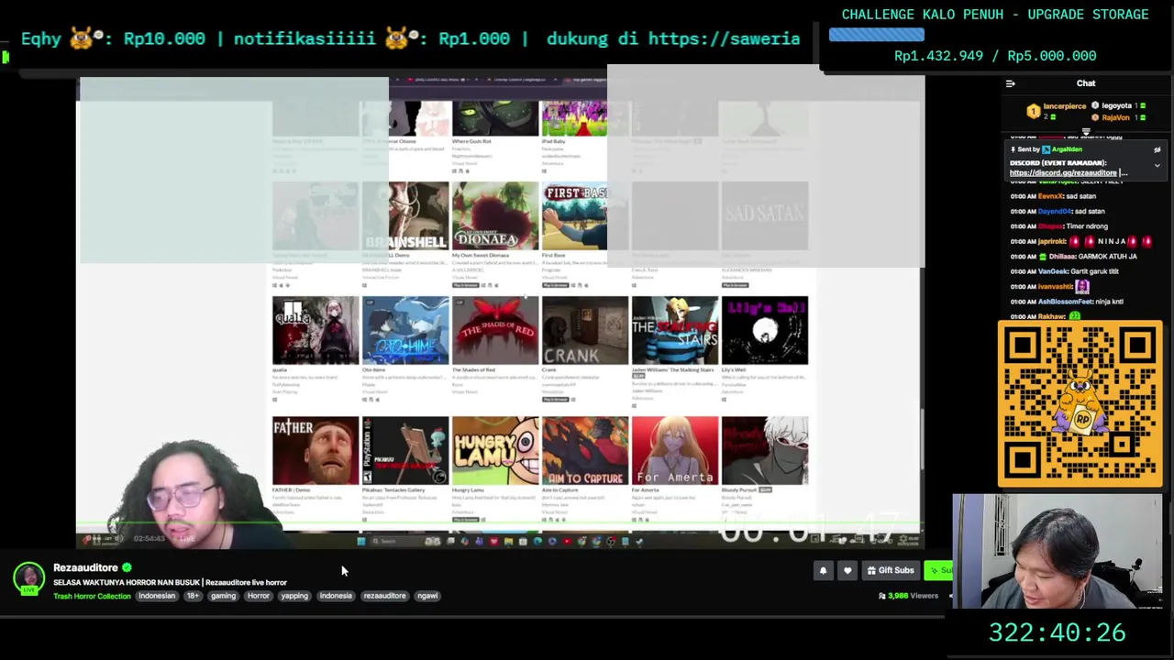The image size is (1174, 660).
Task: Click the Hungry Lamu title text
Action: [468, 490]
